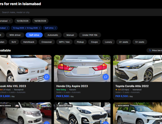Open the Honda City Aspire 2023 photo
The image size is (162, 124).
click(82, 68)
